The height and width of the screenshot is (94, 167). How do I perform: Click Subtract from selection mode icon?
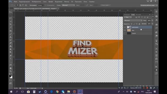[23, 5]
